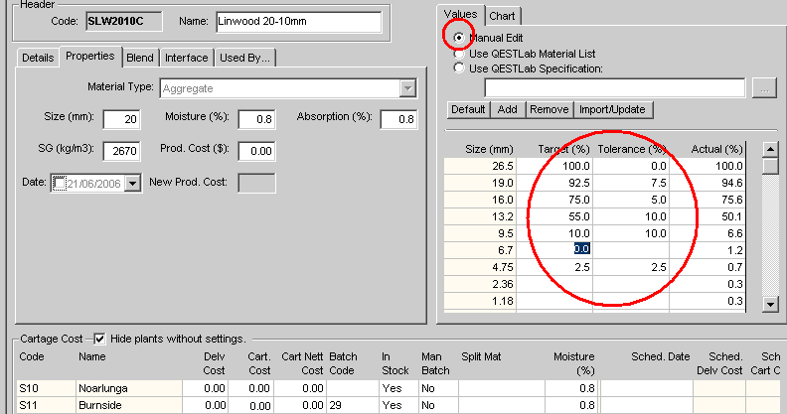Select the Manual Edit radio button

coord(459,38)
